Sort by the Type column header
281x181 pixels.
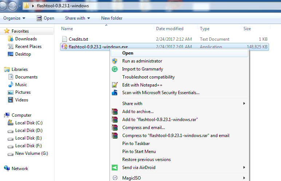coord(219,29)
